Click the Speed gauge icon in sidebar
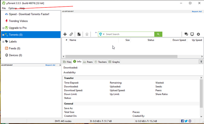 7,14
